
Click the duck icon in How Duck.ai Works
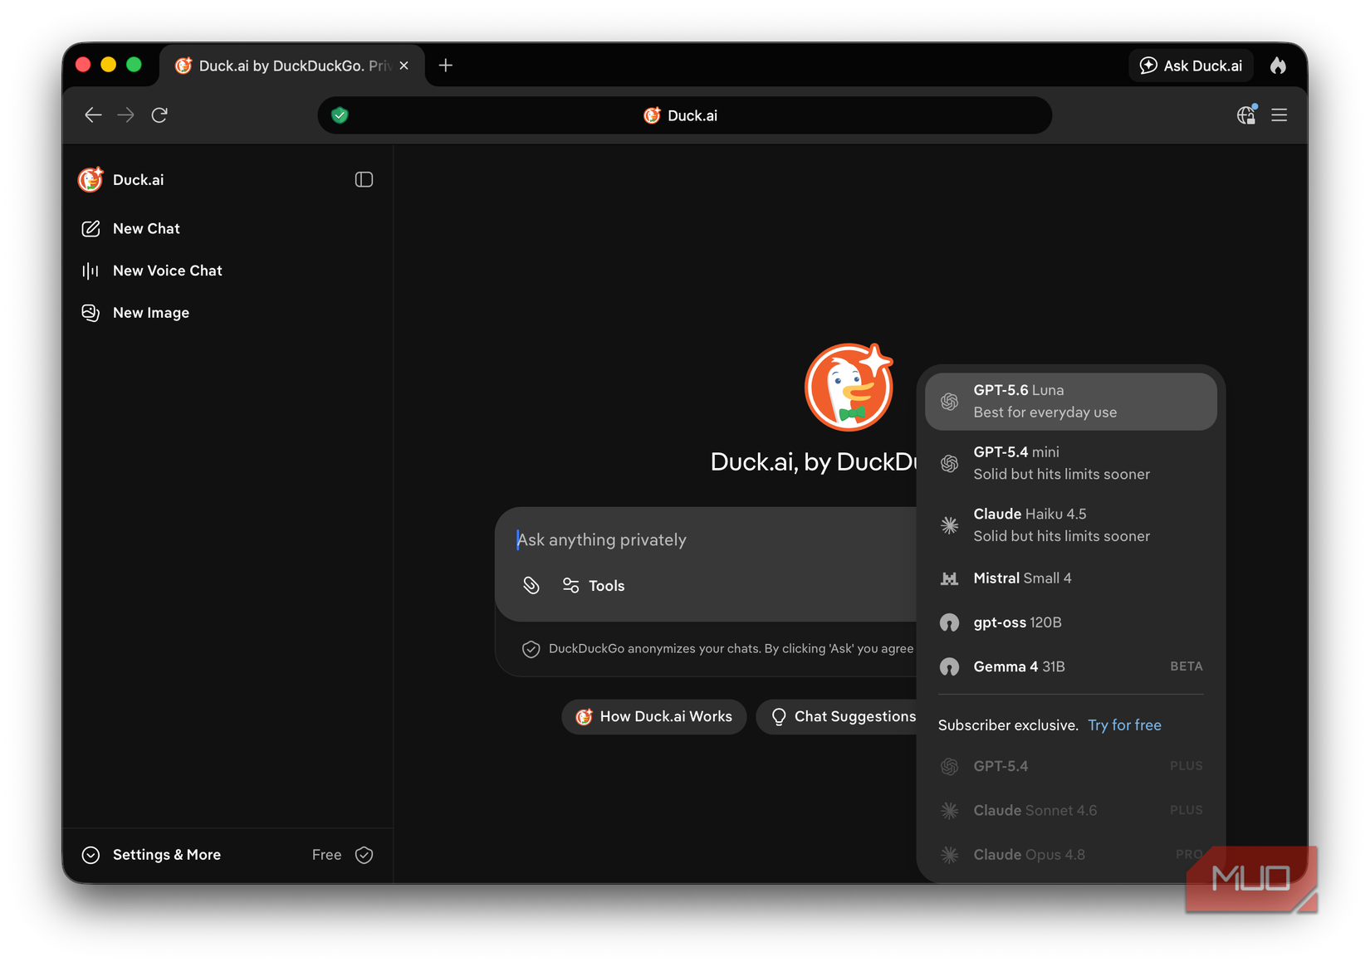(x=585, y=716)
